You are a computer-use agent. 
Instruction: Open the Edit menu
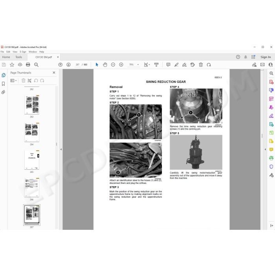point(8,52)
